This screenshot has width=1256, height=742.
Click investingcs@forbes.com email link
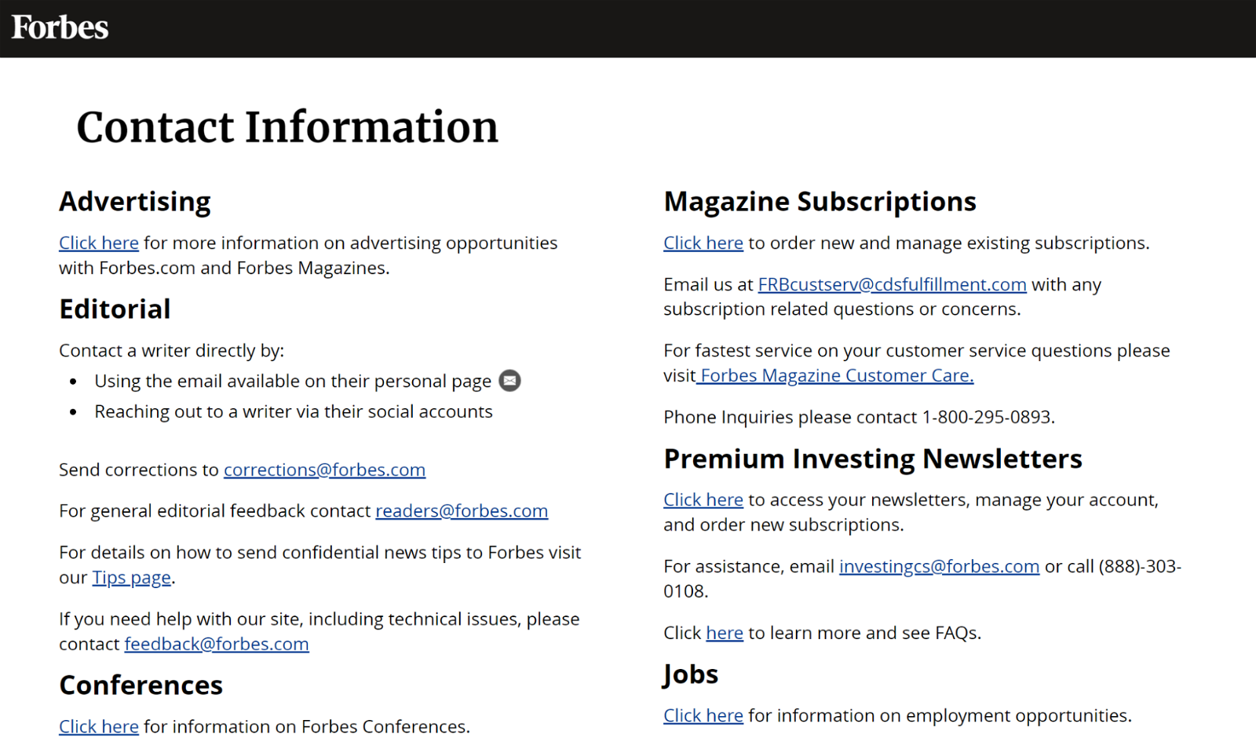[939, 567]
